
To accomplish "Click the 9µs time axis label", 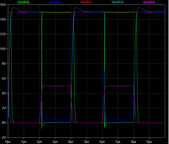I will click(149, 142).
